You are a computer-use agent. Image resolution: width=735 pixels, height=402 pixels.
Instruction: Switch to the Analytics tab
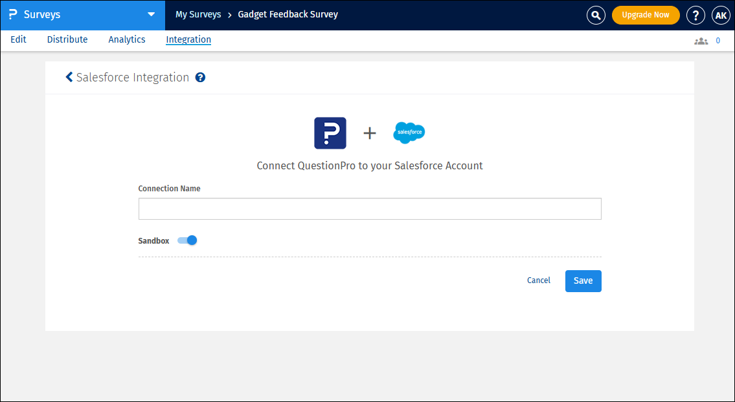(126, 39)
